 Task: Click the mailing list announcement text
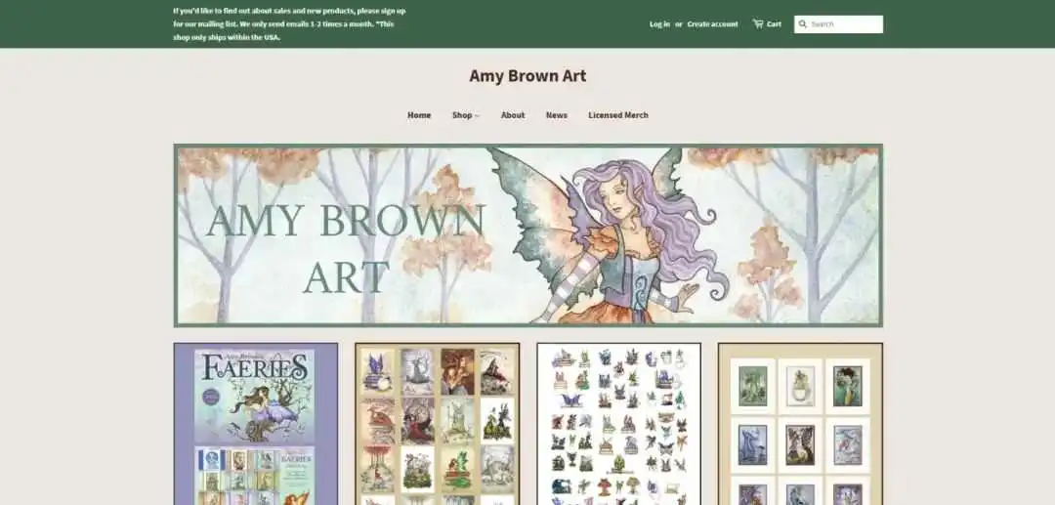pyautogui.click(x=289, y=24)
